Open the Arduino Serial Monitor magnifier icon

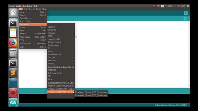click(x=186, y=13)
